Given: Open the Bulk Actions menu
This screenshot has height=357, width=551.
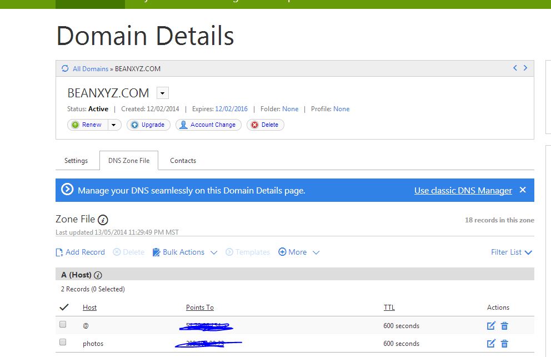Looking at the screenshot, I should [x=184, y=252].
